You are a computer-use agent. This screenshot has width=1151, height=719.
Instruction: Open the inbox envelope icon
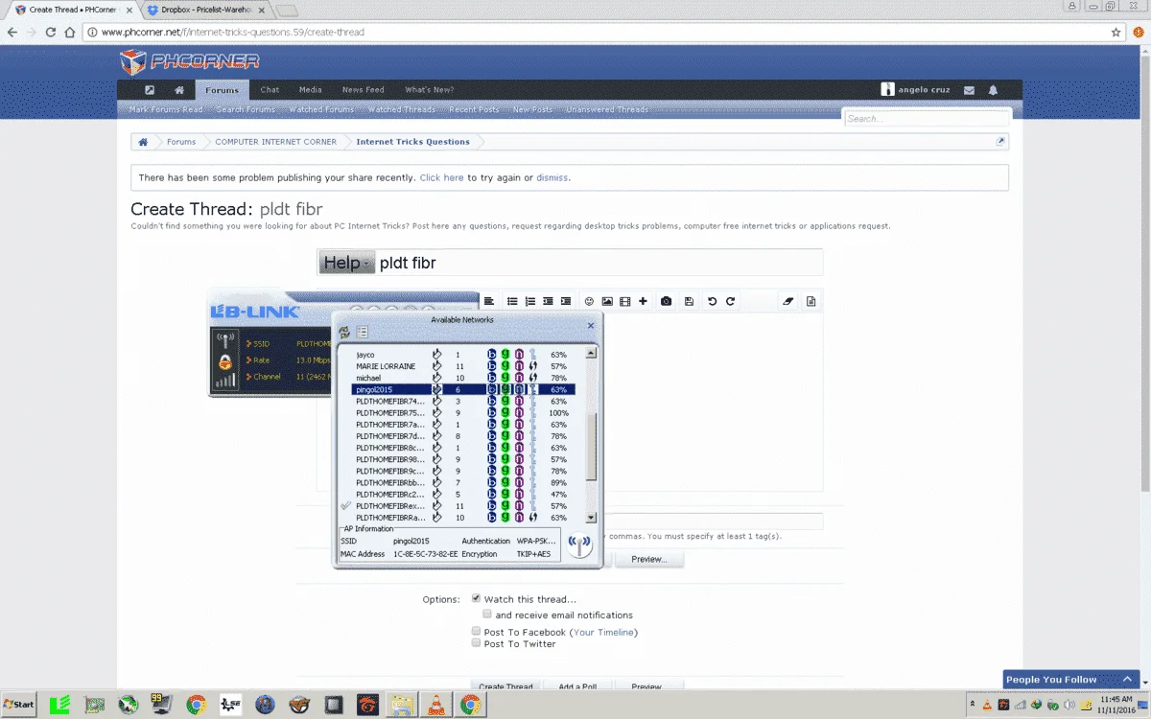pyautogui.click(x=969, y=90)
